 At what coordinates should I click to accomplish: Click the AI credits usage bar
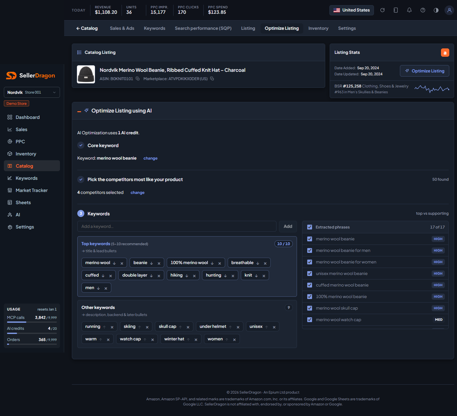32,333
